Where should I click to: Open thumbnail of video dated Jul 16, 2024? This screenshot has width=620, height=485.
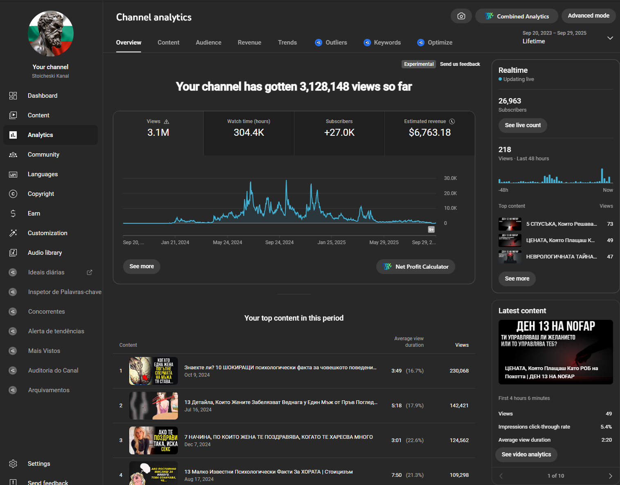pos(154,406)
